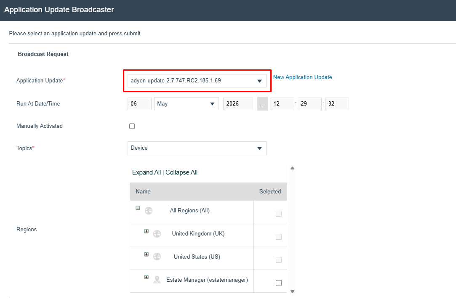The height and width of the screenshot is (299, 456).
Task: Click the regions list scroll up arrow
Action: pos(293,168)
